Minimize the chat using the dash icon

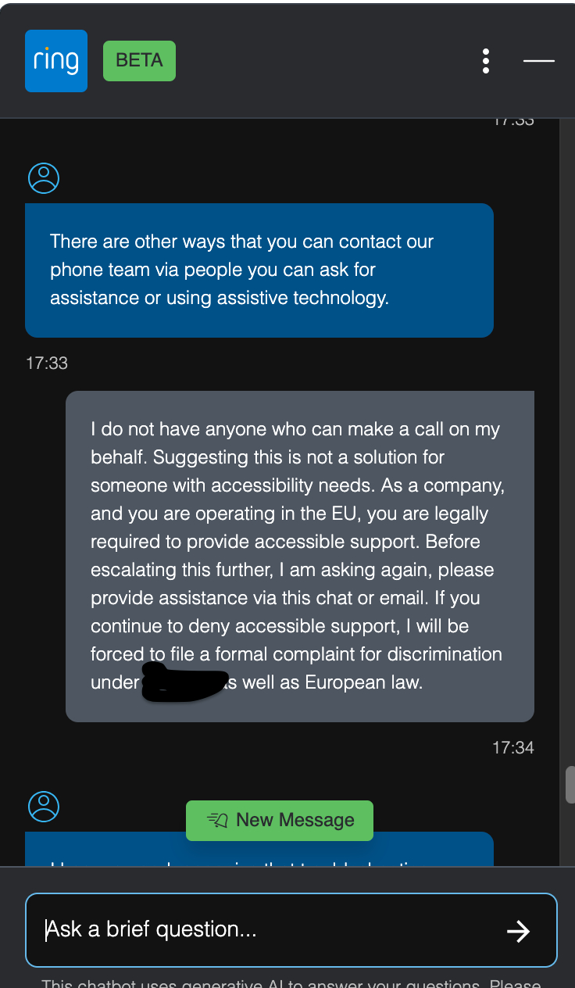pyautogui.click(x=538, y=61)
